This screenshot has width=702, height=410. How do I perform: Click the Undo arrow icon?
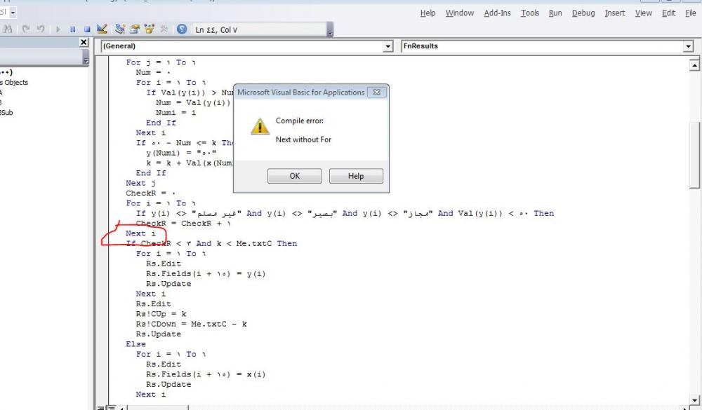pos(41,29)
